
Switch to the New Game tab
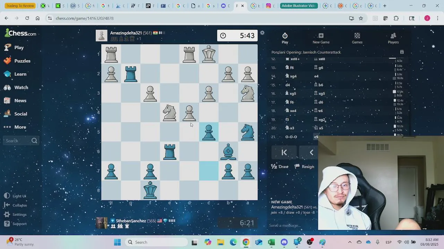pyautogui.click(x=321, y=38)
